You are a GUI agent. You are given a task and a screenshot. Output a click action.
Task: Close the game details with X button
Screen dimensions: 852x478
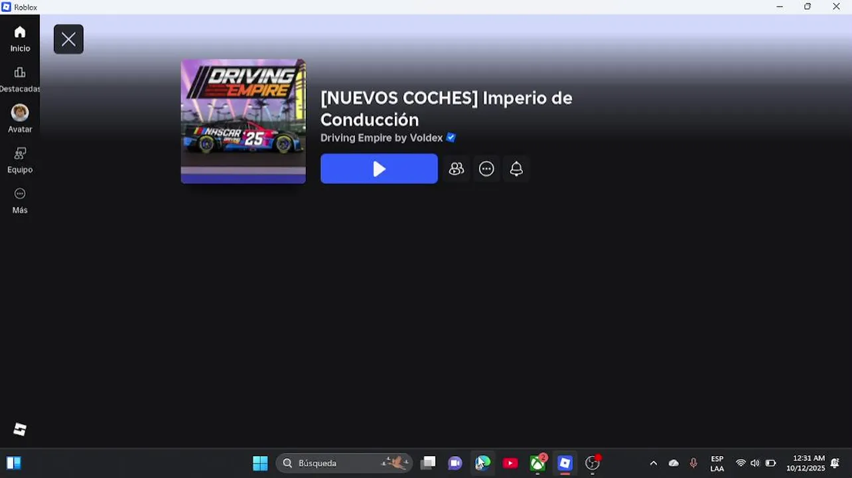point(68,39)
